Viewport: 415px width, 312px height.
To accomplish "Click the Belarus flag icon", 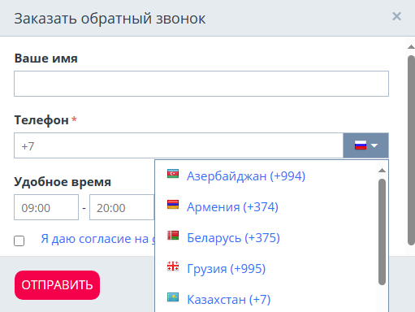I will click(173, 236).
